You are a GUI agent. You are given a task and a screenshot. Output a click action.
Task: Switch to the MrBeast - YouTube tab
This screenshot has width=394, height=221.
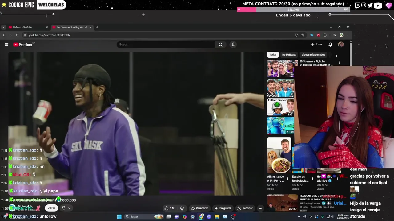click(28, 27)
